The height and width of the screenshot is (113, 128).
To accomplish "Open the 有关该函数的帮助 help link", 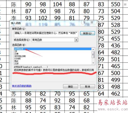I will coord(22,86).
